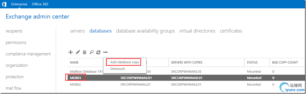Click the Office logo icon

point(4,4)
